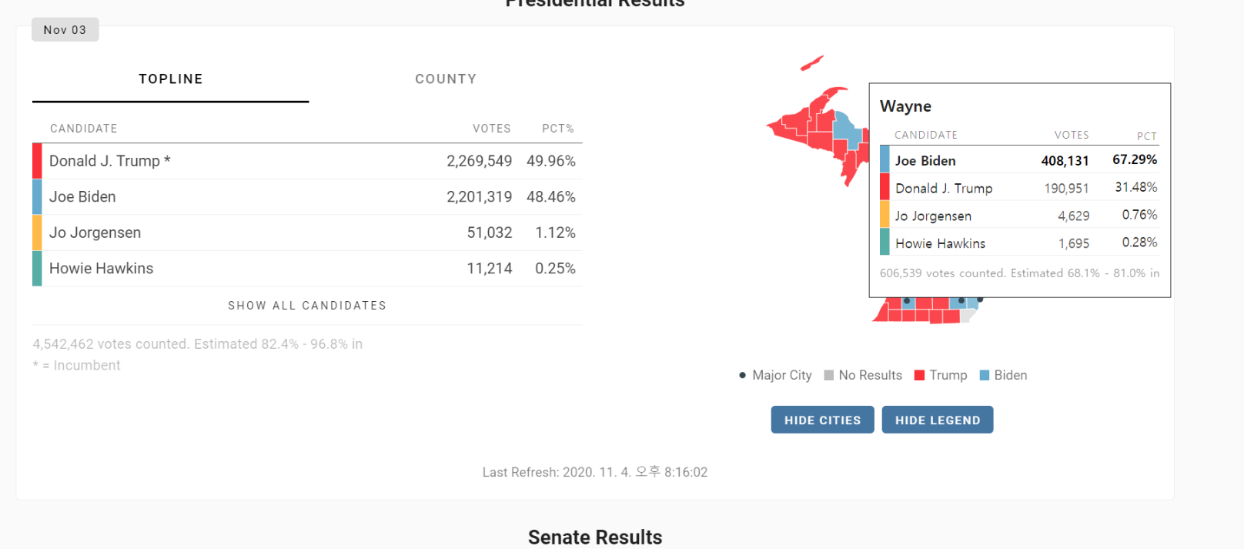Click the red Trump legend square
Screen dimensions: 1244x549
pyautogui.click(x=919, y=376)
